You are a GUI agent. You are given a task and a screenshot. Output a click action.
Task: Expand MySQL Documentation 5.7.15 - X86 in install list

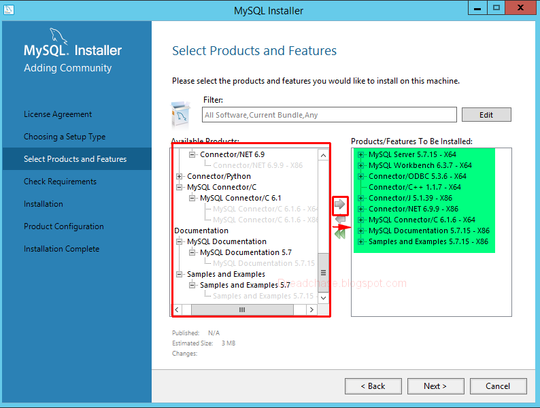coord(360,231)
